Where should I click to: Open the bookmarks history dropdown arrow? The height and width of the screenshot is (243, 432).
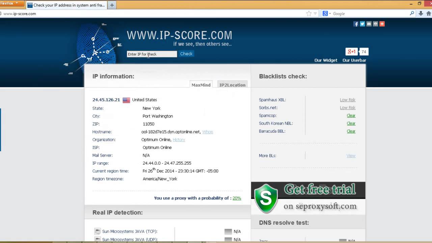pyautogui.click(x=315, y=13)
